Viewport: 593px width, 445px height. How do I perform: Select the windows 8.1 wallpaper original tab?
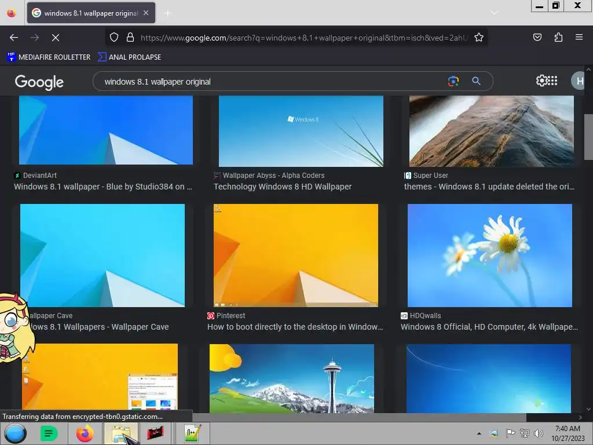pyautogui.click(x=91, y=13)
